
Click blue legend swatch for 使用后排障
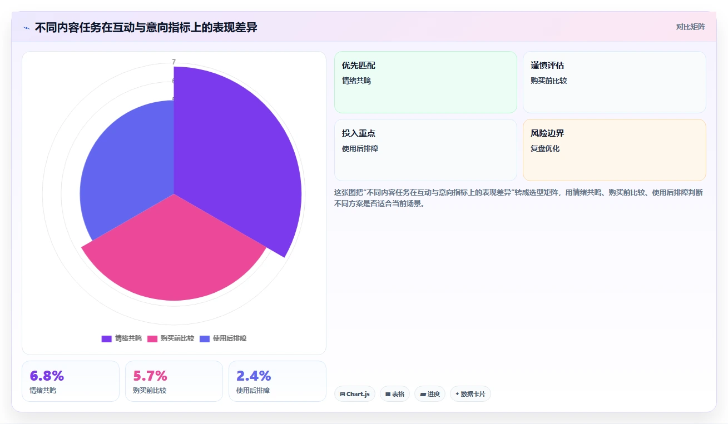click(205, 338)
